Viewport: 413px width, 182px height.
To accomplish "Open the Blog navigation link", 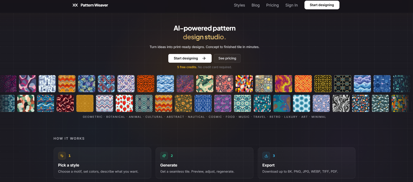I will click(x=256, y=5).
